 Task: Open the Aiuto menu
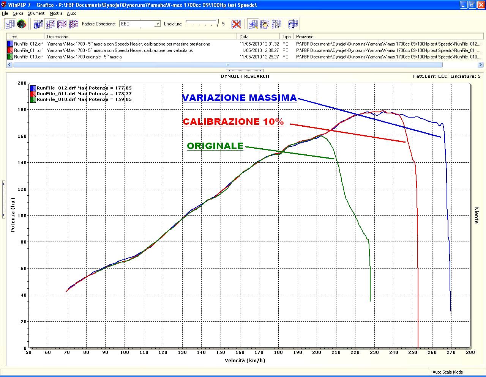[72, 13]
